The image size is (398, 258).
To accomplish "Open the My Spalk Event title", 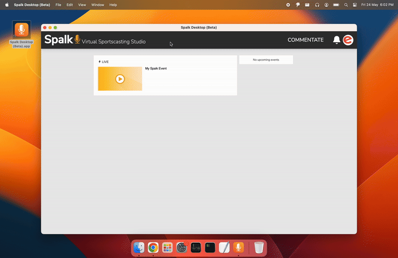I will pos(156,68).
